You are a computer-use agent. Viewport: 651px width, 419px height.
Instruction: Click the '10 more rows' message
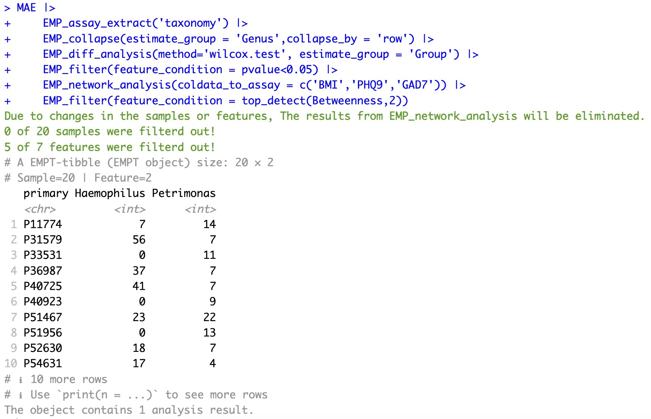tap(68, 379)
